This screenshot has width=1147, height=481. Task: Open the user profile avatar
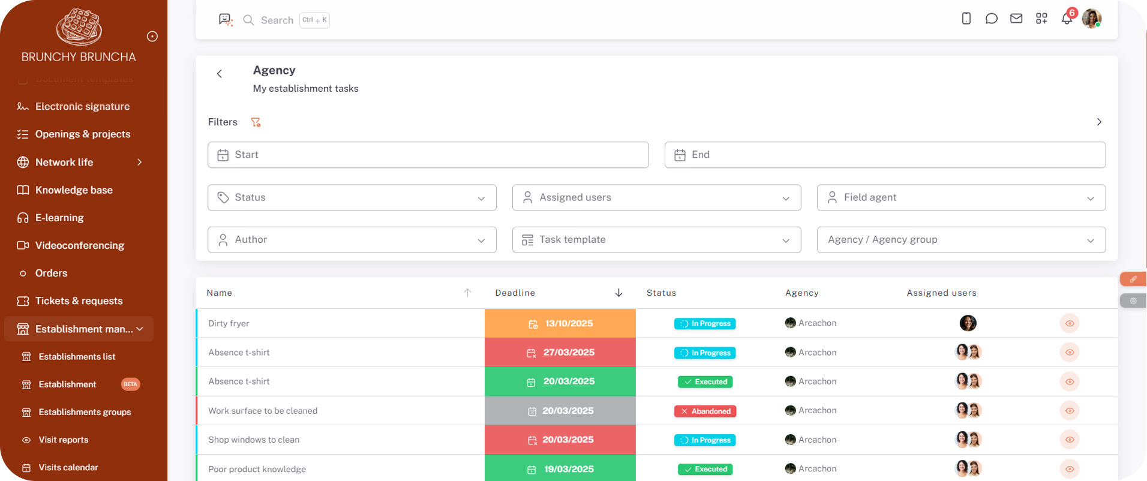pyautogui.click(x=1091, y=19)
